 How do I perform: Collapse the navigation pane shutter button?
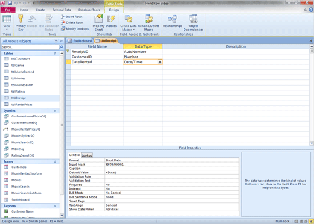(62, 41)
